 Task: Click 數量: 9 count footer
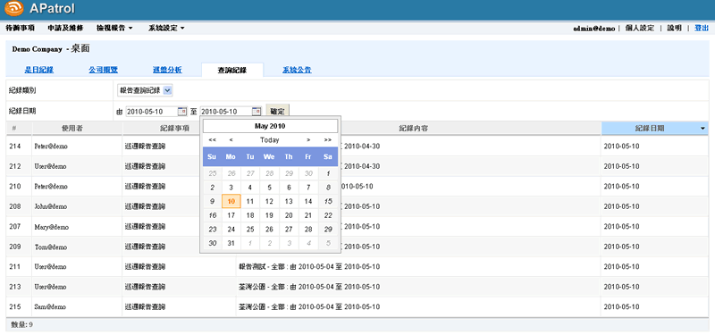pyautogui.click(x=21, y=325)
